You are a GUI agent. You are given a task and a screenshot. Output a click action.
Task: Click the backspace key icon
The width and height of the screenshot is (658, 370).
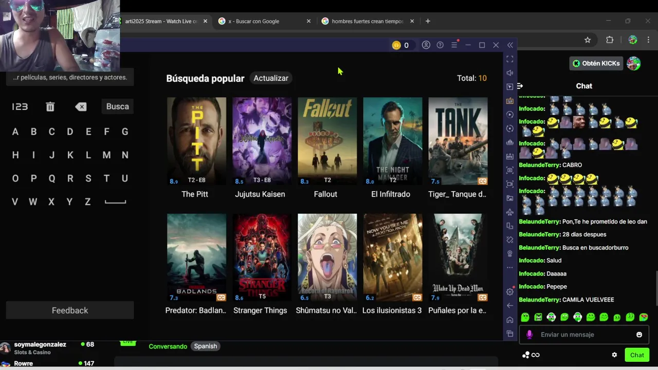[81, 106]
